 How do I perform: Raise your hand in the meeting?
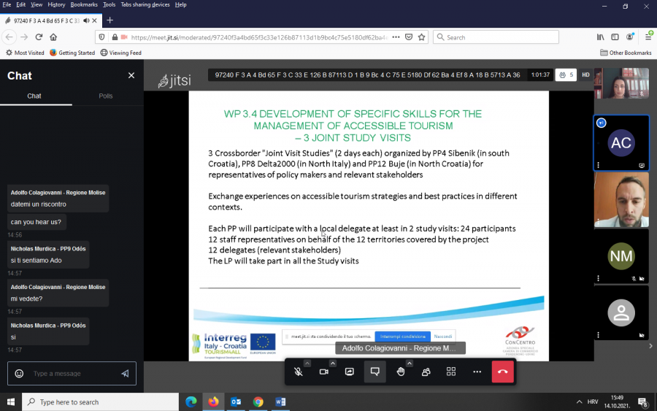[401, 372]
